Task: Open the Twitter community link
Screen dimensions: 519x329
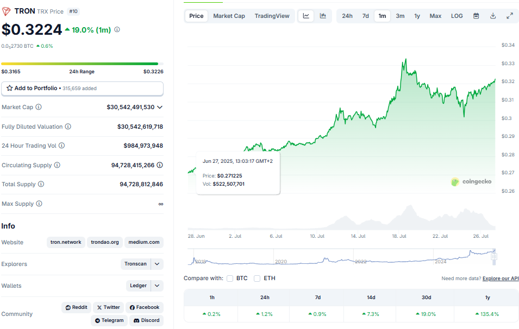Action: coord(109,307)
